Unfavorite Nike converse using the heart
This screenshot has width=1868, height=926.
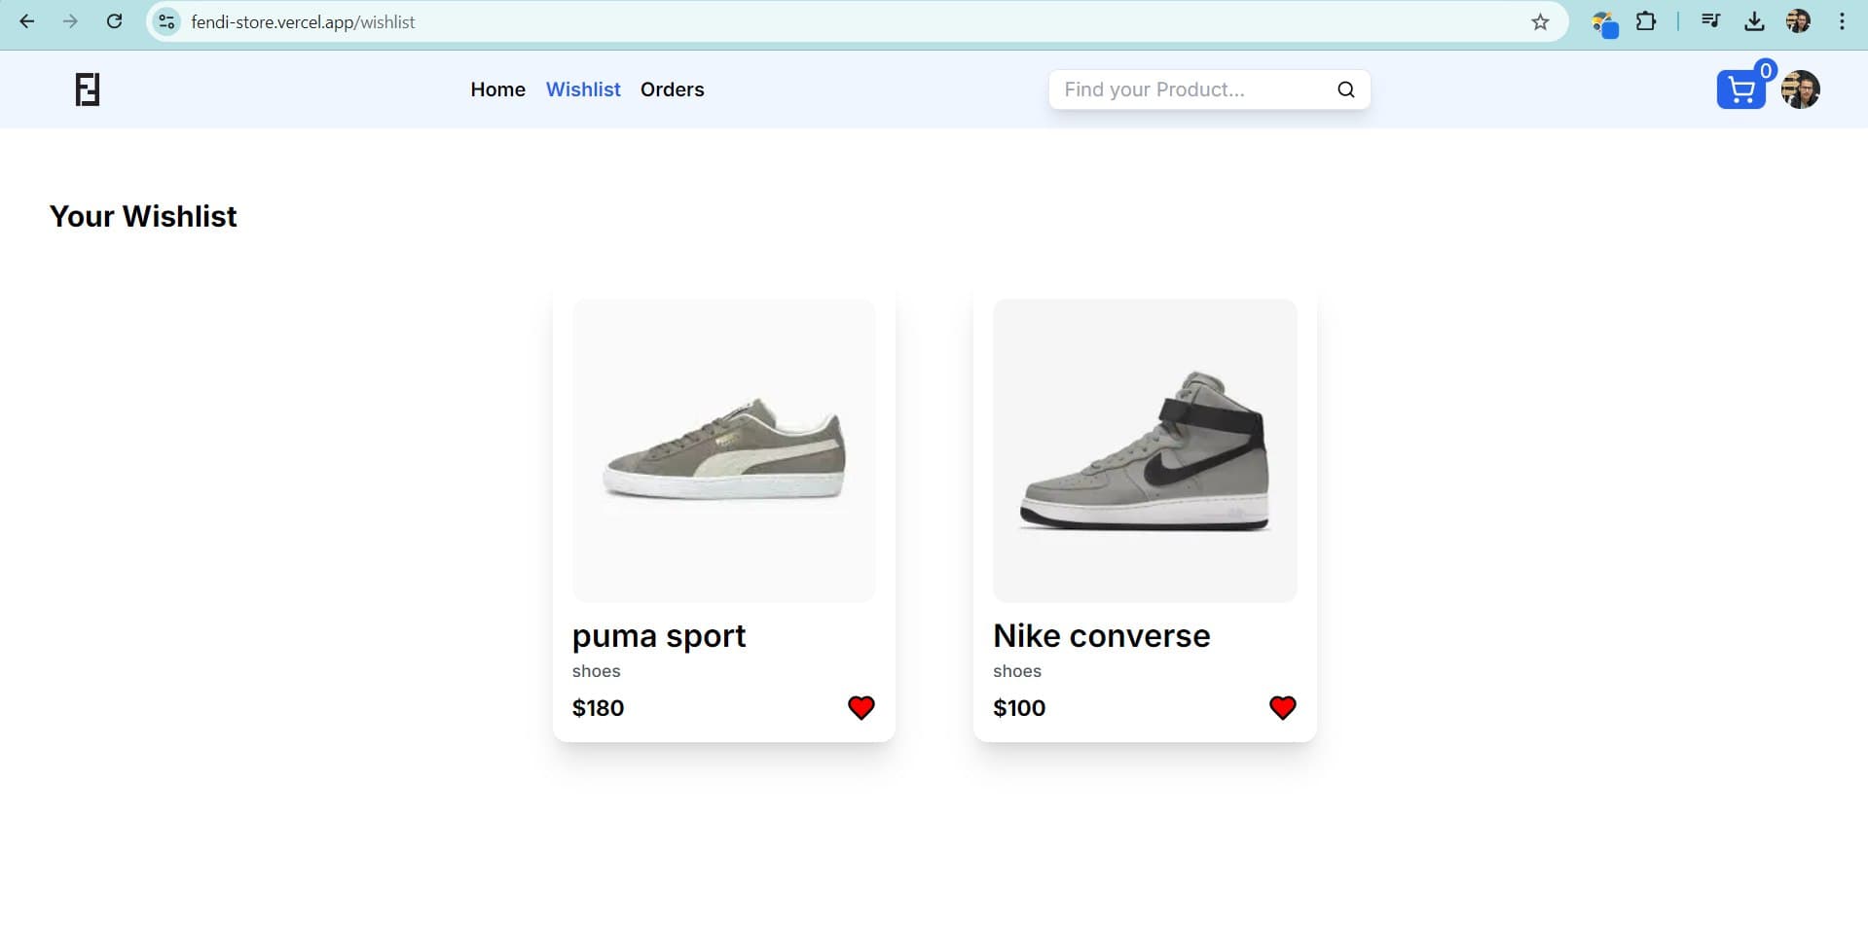[1282, 707]
